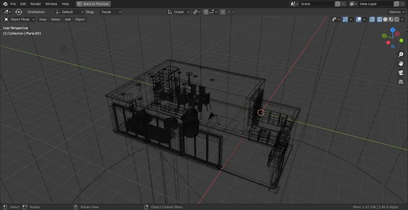The height and width of the screenshot is (210, 408).
Task: Toggle the snap magnet button
Action: click(206, 12)
